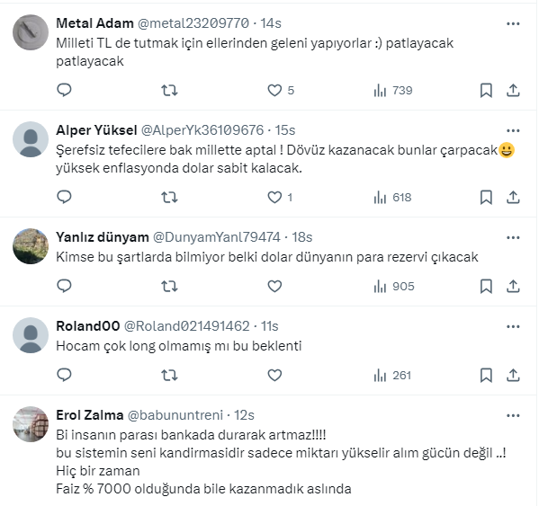The height and width of the screenshot is (506, 548).
Task: Bookmark Metal Adam's tweet
Action: click(x=486, y=90)
